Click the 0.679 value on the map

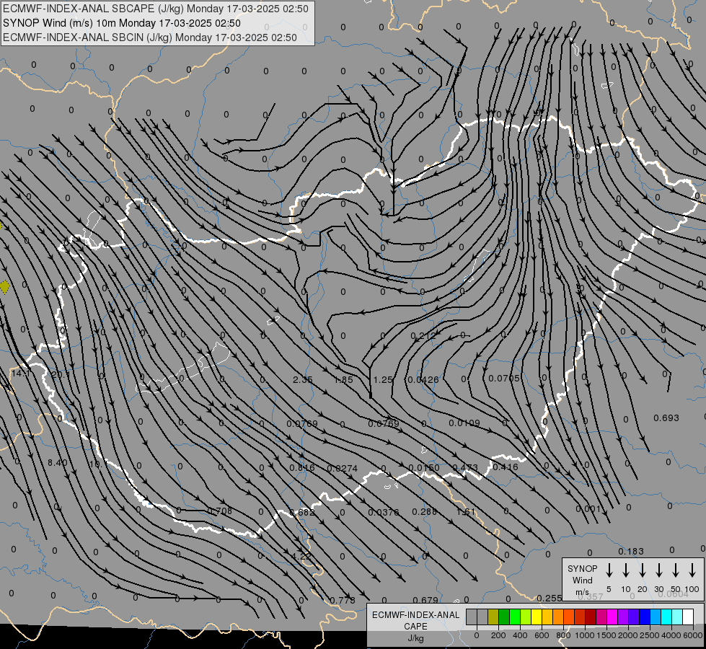coord(425,601)
